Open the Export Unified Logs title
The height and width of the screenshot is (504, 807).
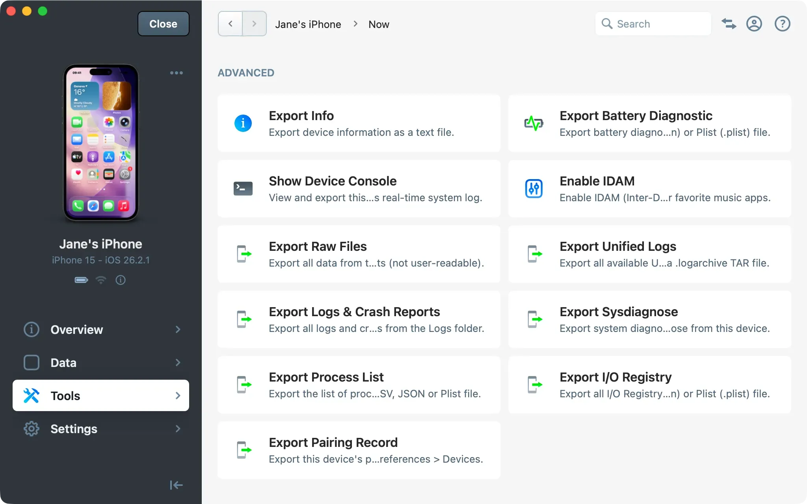click(x=618, y=246)
